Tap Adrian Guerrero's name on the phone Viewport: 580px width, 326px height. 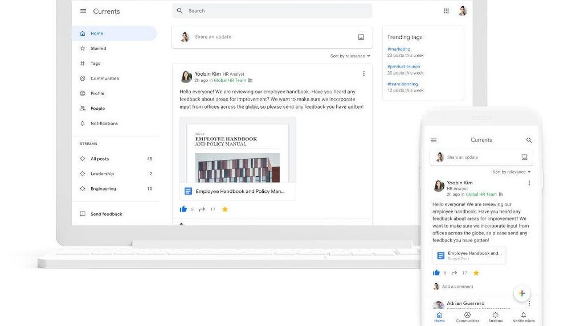465,303
